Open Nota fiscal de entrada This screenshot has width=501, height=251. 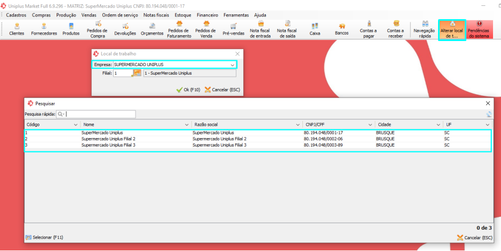[260, 29]
